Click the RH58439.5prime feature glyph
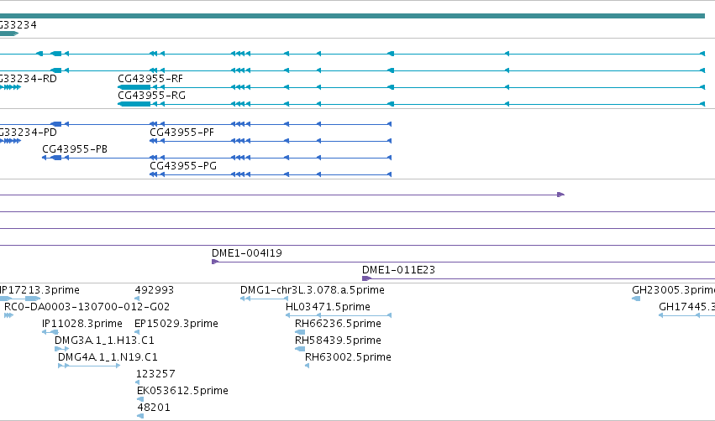This screenshot has width=715, height=421. pyautogui.click(x=300, y=349)
